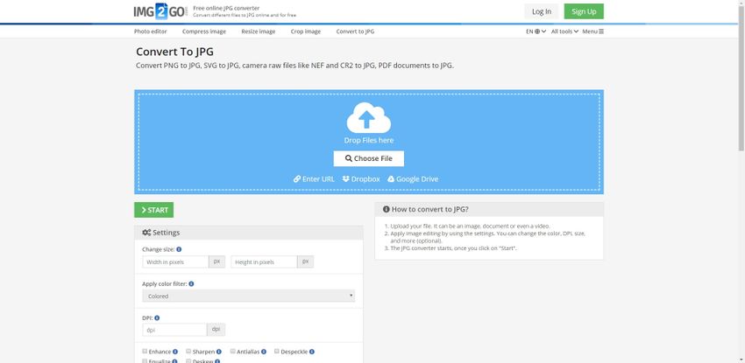This screenshot has height=363, width=745.
Task: Expand the EN language selector
Action: coord(536,31)
